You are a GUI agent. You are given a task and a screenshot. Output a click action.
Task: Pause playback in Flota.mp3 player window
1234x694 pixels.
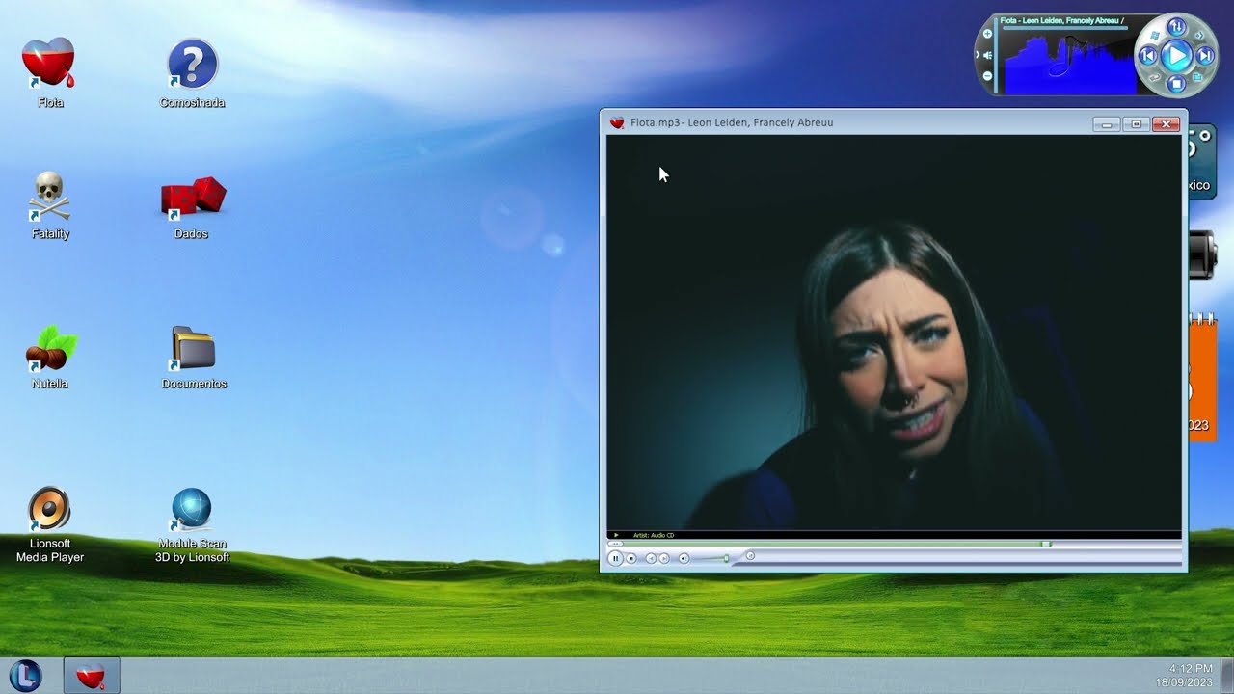click(x=615, y=558)
